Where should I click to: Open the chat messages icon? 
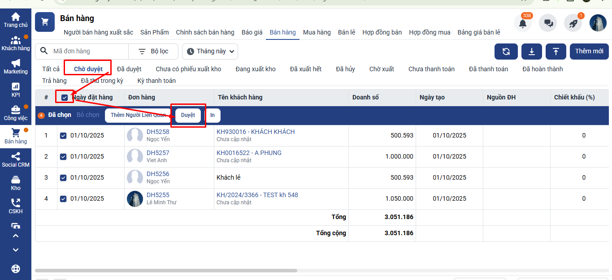[547, 23]
